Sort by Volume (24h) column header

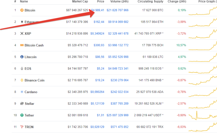click(119, 1)
